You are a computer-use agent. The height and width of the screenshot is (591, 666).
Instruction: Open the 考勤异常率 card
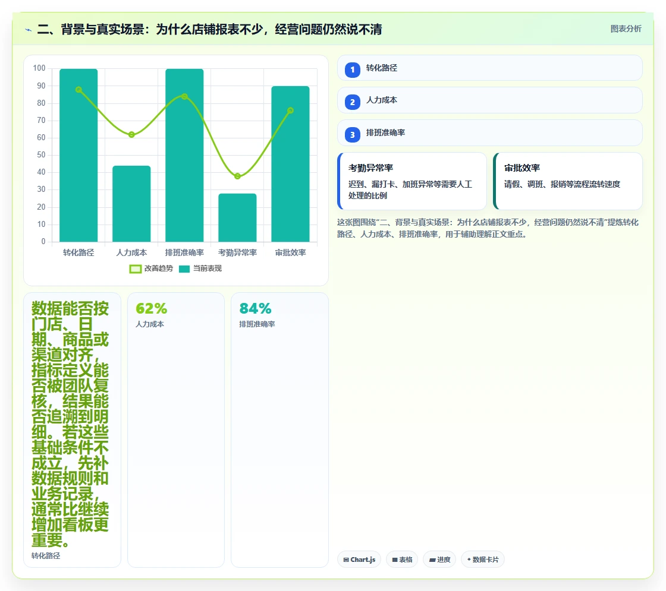[x=412, y=181]
